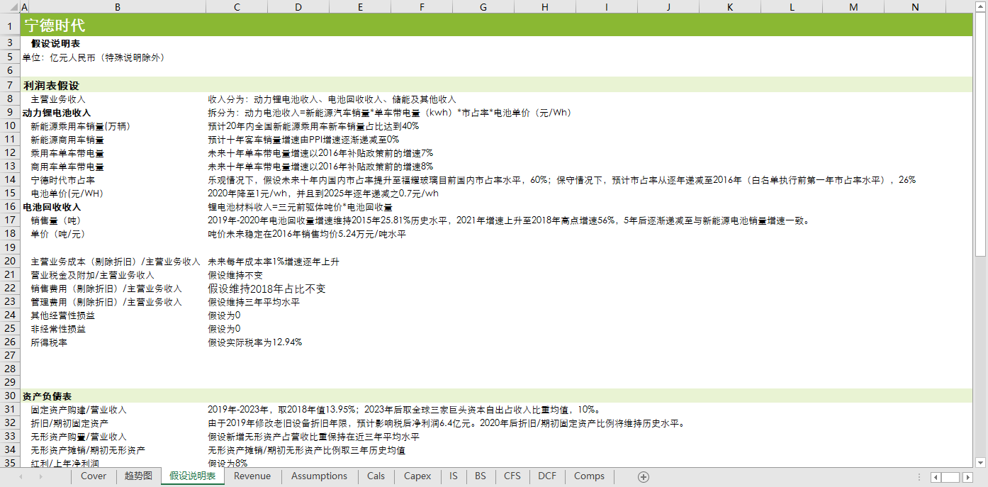Viewport: 988px width, 487px height.
Task: Click the 营业税金及附加/主营业务收入 cell
Action: [x=92, y=275]
